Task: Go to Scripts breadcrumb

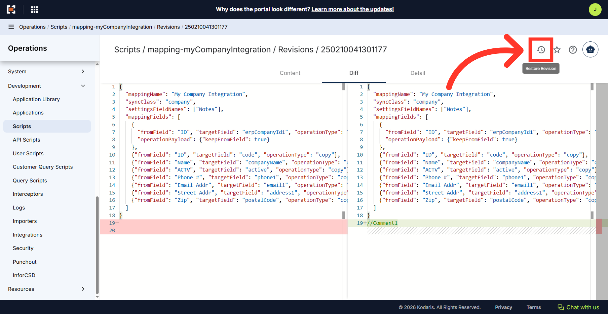Action: pos(59,27)
